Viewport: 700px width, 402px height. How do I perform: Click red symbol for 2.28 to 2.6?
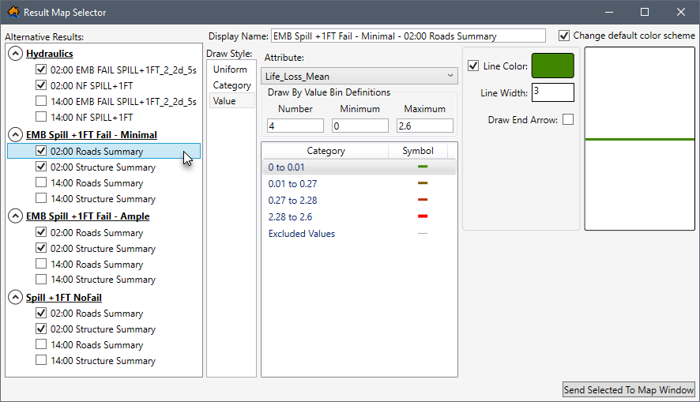click(423, 216)
